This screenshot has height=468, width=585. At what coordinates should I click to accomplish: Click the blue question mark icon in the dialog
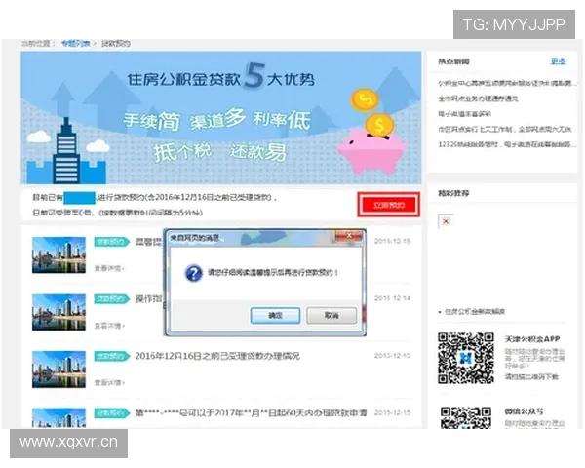click(194, 273)
